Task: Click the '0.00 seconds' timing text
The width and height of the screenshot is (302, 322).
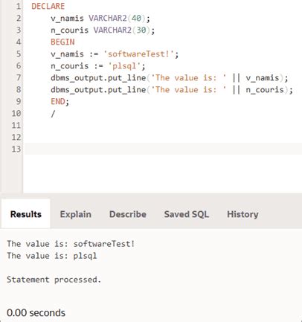Action: coord(36,313)
